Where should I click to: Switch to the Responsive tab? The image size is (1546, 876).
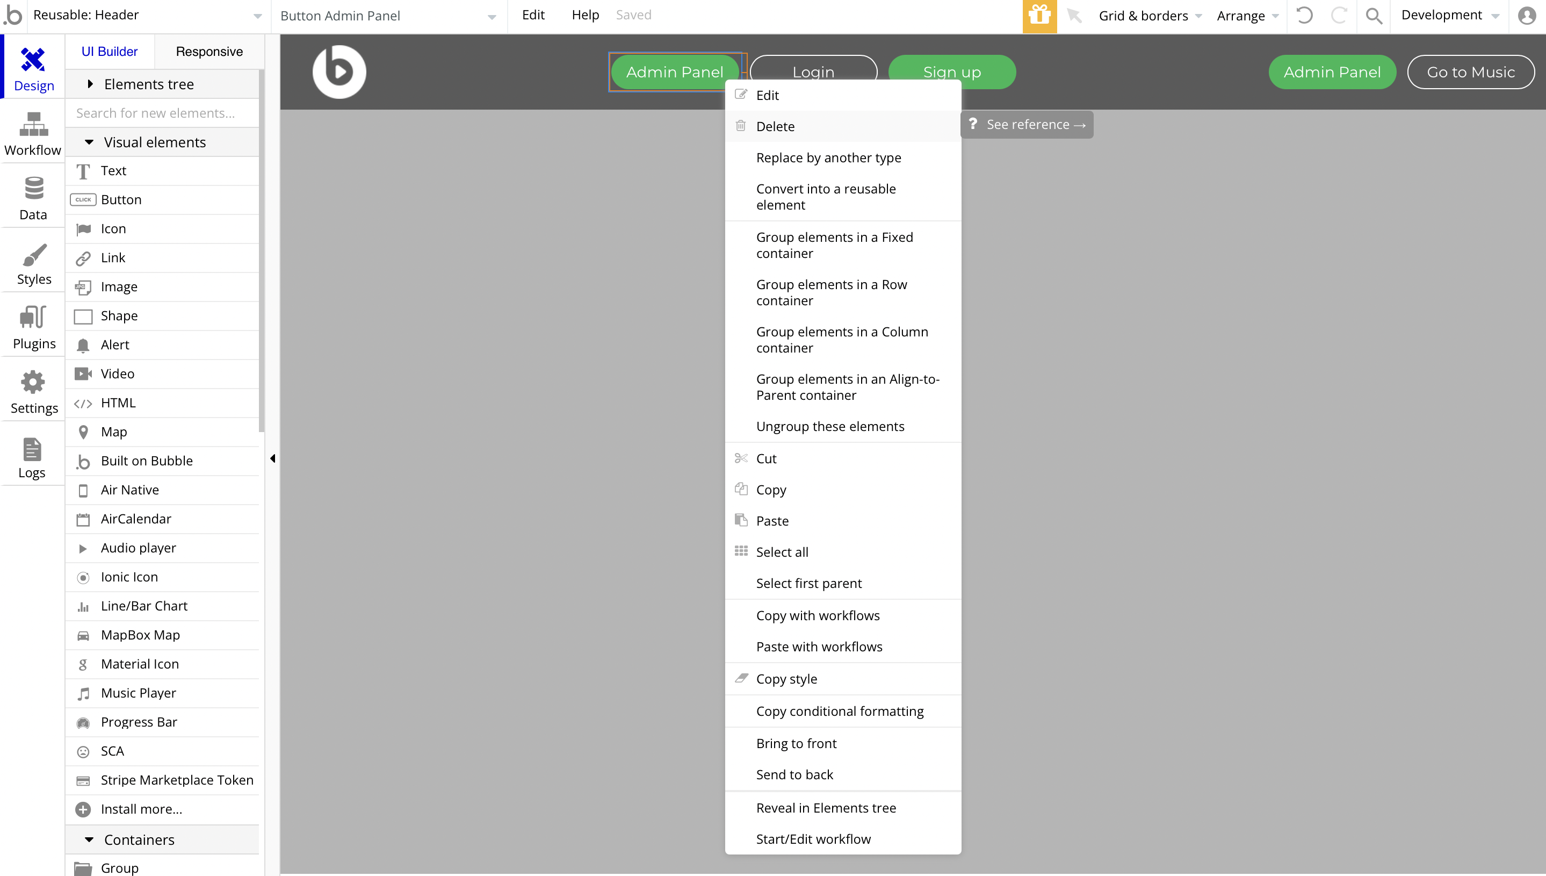[x=208, y=52]
